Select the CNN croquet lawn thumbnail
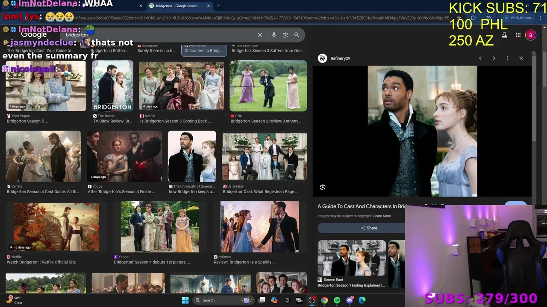This screenshot has height=307, width=547. (268, 86)
